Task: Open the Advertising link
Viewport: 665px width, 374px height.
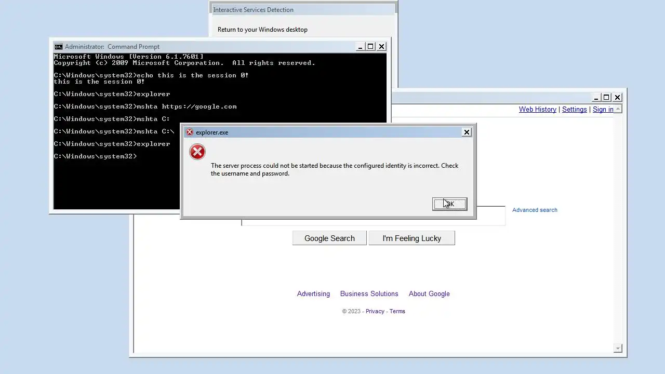Action: (x=313, y=294)
